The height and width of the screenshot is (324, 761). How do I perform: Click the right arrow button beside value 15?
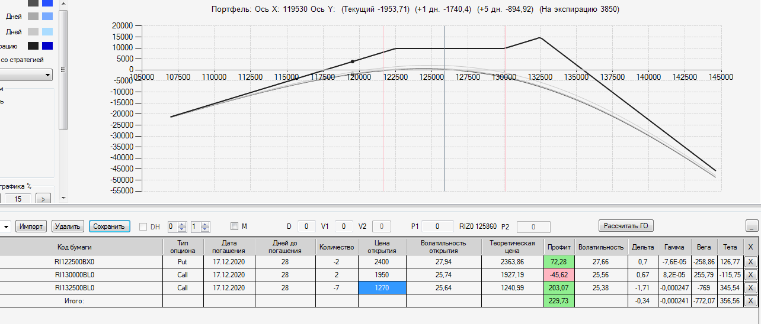pos(43,199)
